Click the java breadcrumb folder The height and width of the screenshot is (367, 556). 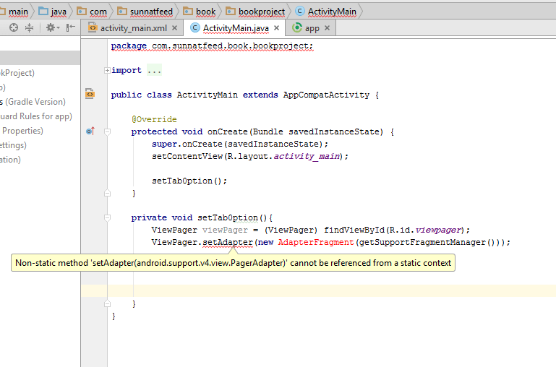coord(53,12)
